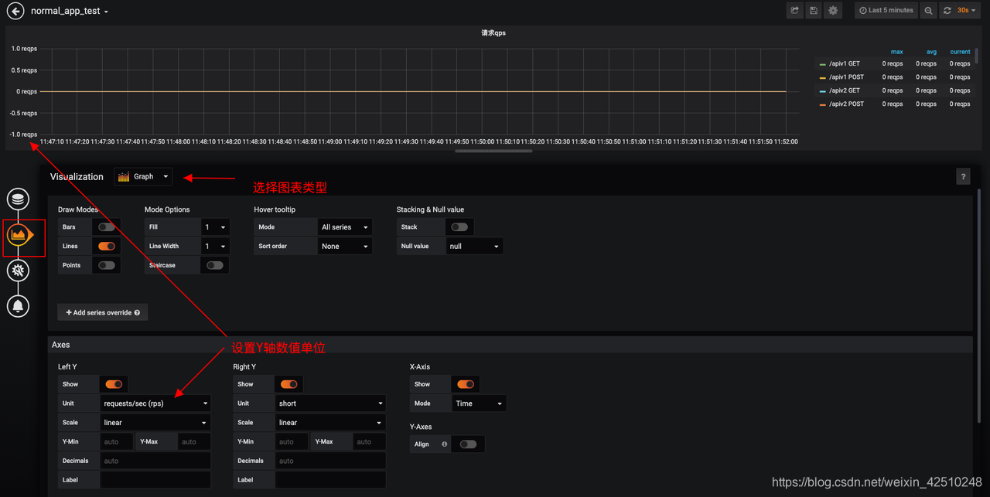Screen dimensions: 990x497
Task: Open the Line Width dropdown
Action: 215,247
